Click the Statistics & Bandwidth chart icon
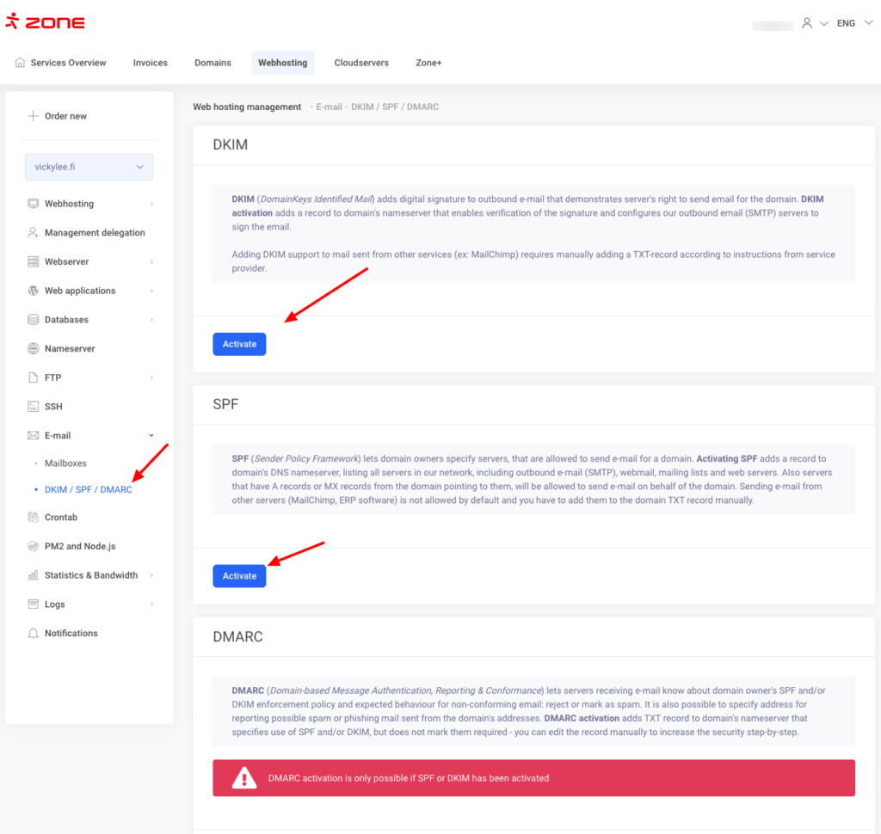The image size is (881, 834). [x=34, y=575]
